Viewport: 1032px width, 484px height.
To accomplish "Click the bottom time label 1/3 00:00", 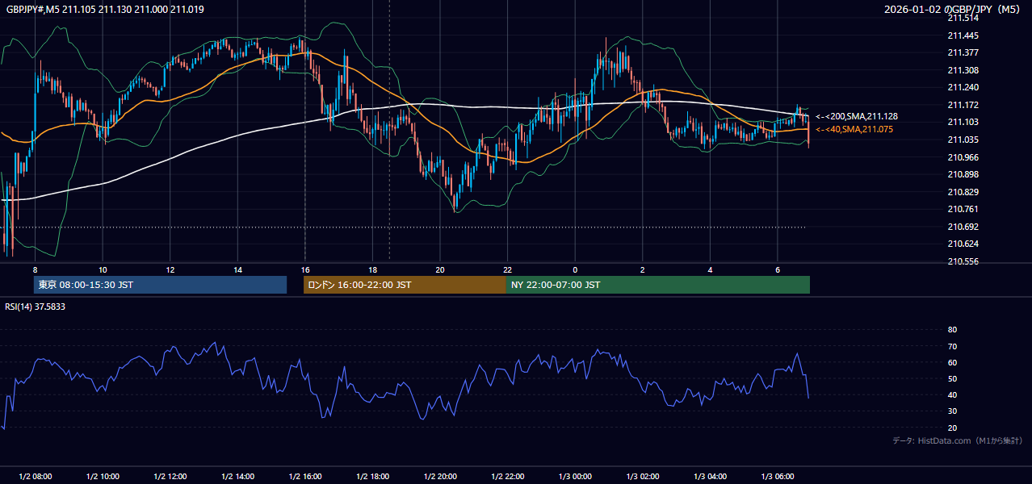I will [575, 476].
